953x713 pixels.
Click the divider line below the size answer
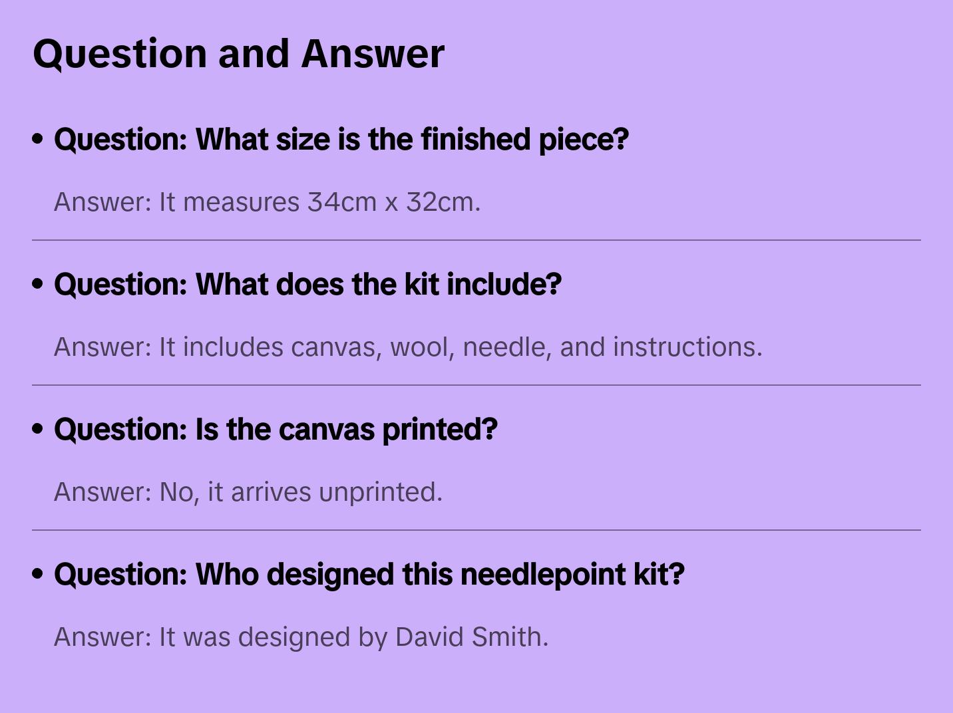tap(476, 240)
